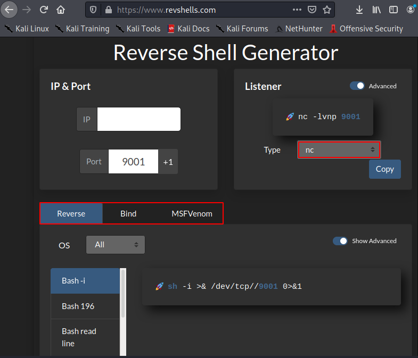View site security padlock info

tap(109, 10)
